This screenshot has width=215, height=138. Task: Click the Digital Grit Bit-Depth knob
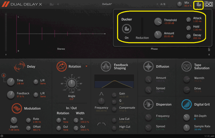pyautogui.click(x=187, y=118)
